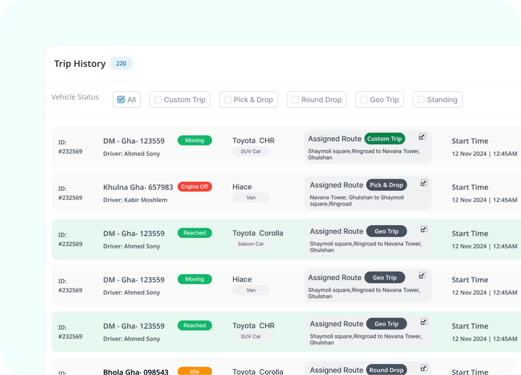Click SUV Car tag in first row

251,151
